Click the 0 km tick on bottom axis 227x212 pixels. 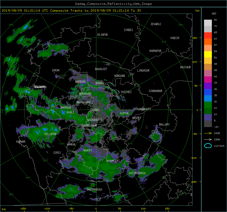[x=96, y=208]
